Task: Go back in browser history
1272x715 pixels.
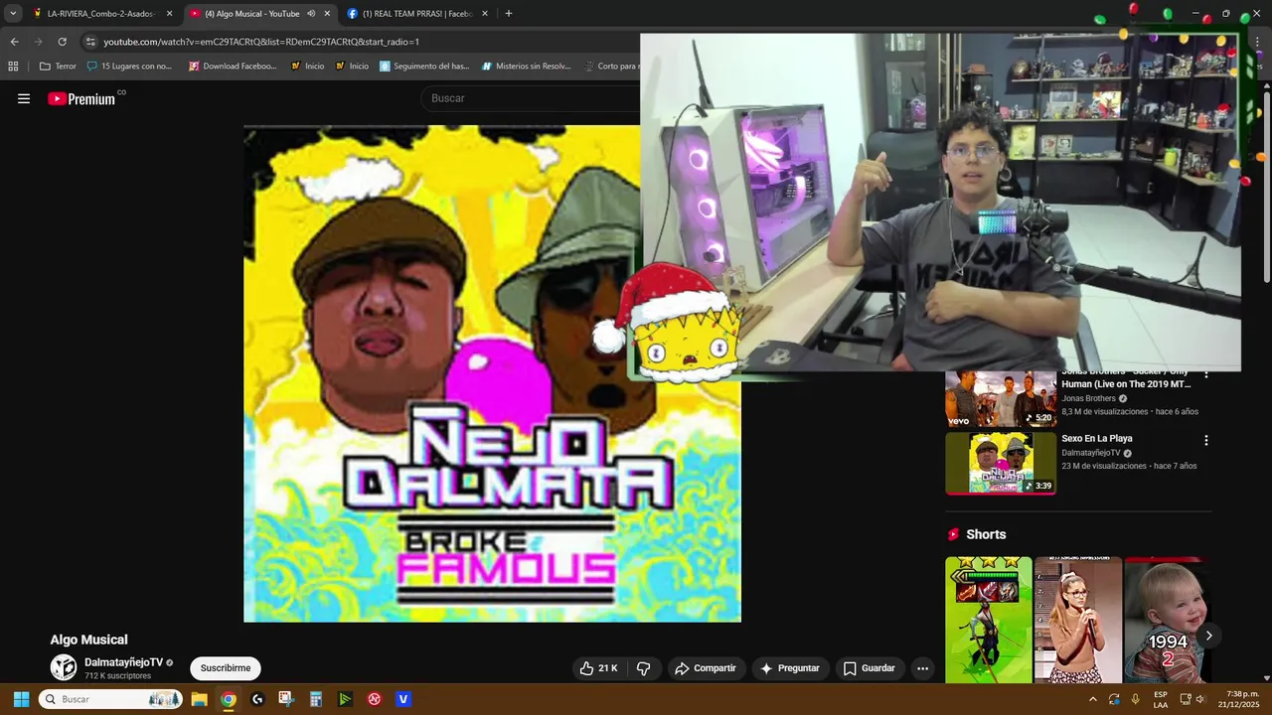Action: point(14,42)
